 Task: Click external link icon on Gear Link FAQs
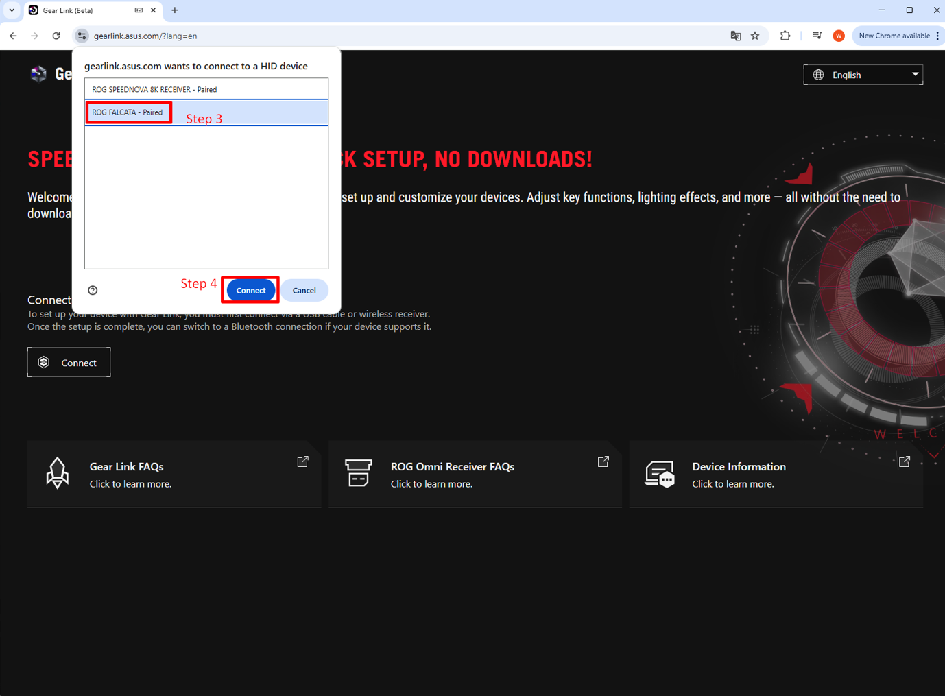pyautogui.click(x=302, y=461)
